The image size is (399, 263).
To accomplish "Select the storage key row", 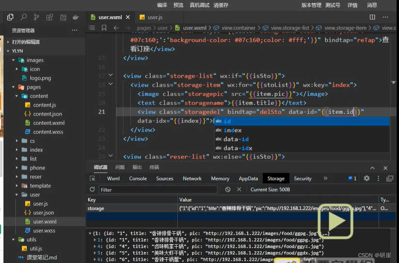I will click(241, 208).
